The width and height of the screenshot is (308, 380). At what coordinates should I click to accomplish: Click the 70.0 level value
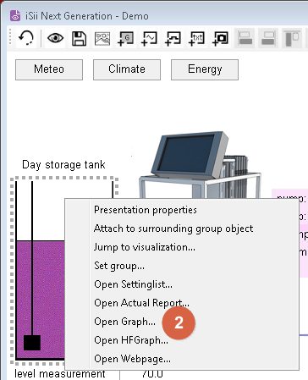point(152,374)
